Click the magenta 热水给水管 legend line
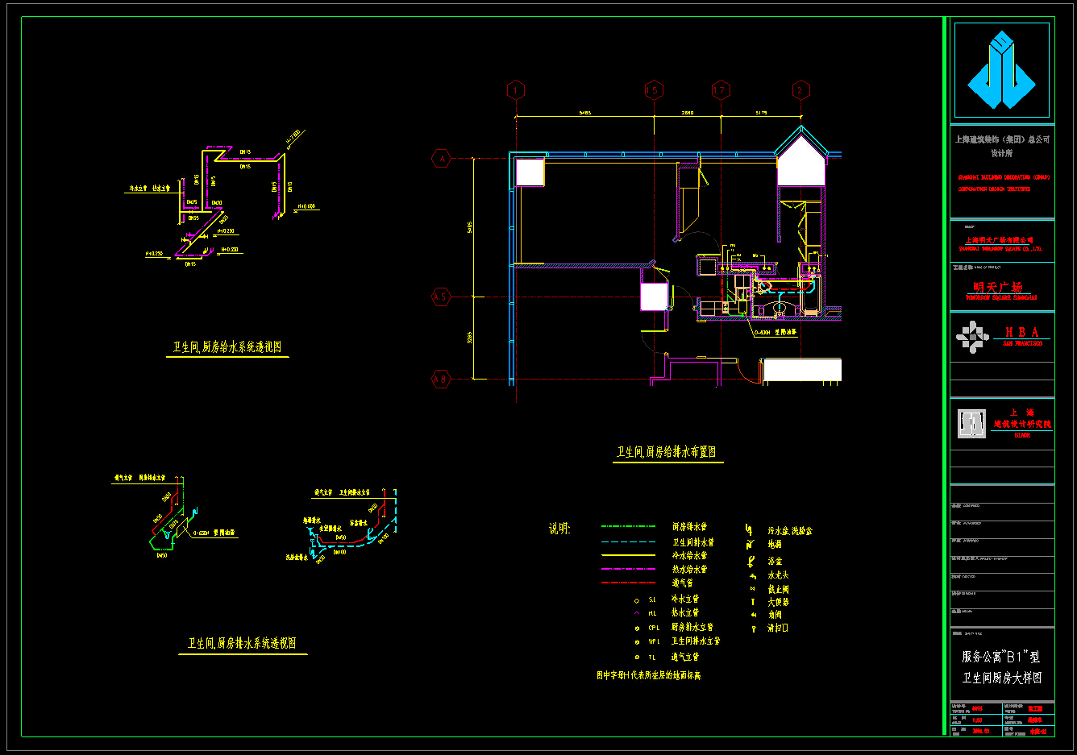 (x=628, y=569)
